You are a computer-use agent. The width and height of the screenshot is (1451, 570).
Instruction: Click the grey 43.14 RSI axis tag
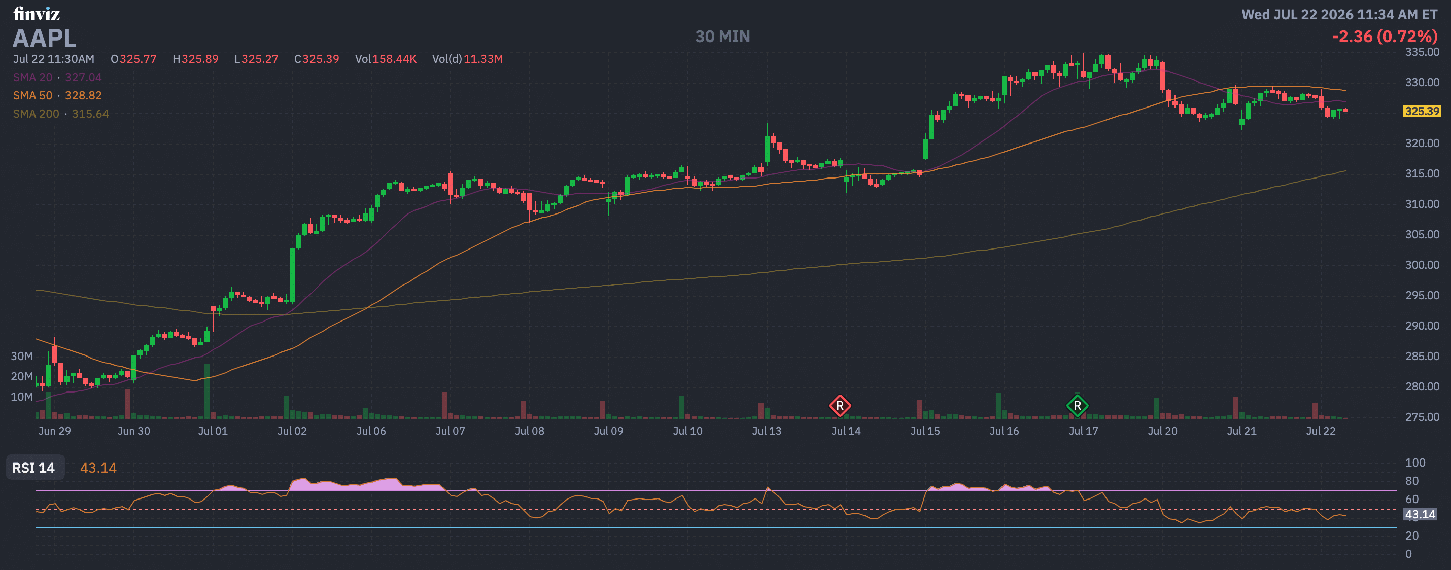pyautogui.click(x=1420, y=514)
